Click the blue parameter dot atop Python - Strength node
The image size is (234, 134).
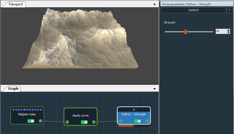[134, 110]
